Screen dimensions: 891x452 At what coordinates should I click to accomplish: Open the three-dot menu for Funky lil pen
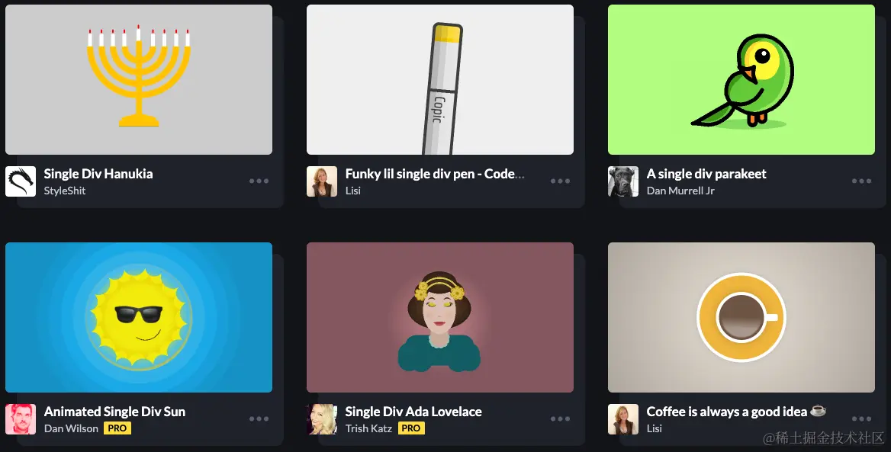click(560, 181)
